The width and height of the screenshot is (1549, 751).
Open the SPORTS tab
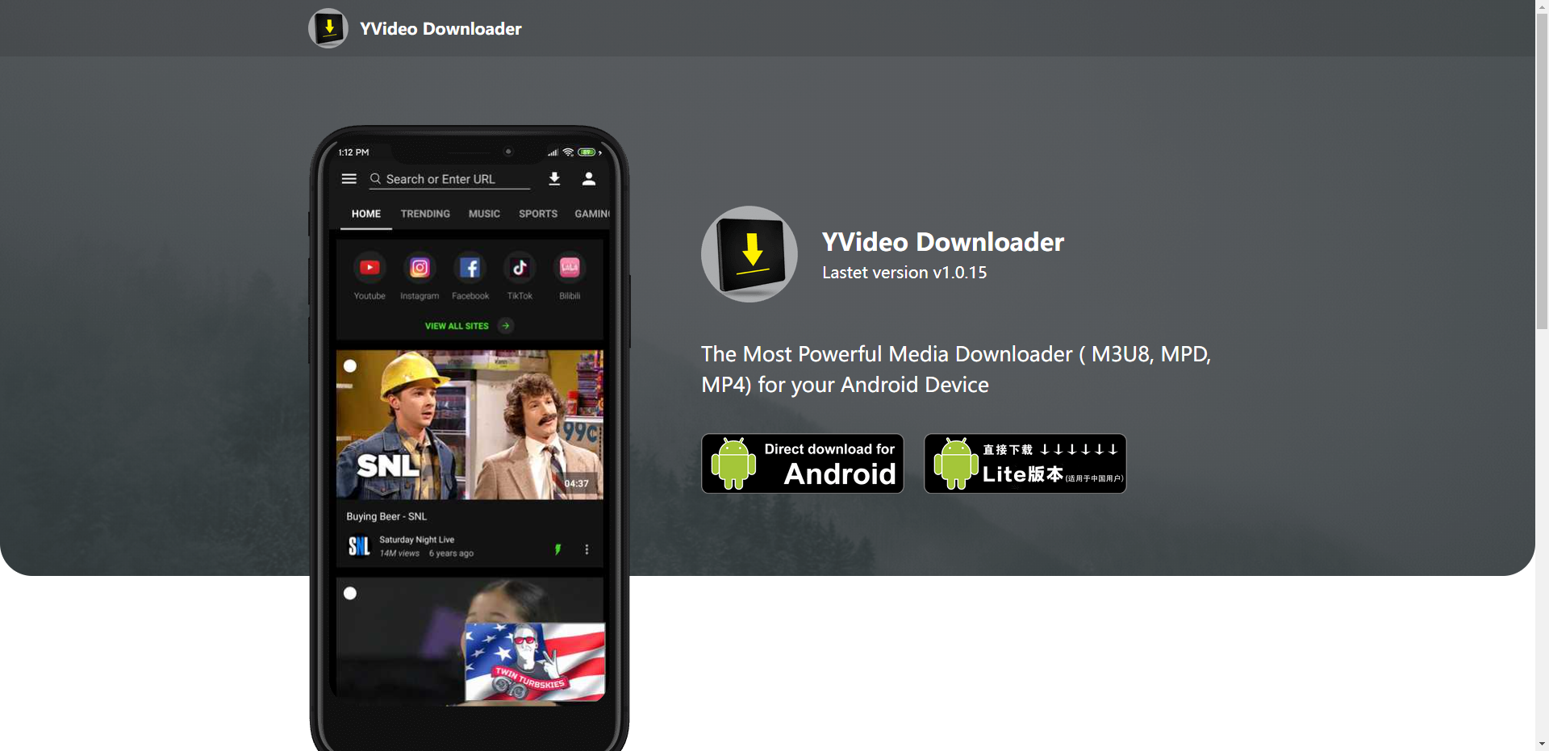[x=537, y=213]
